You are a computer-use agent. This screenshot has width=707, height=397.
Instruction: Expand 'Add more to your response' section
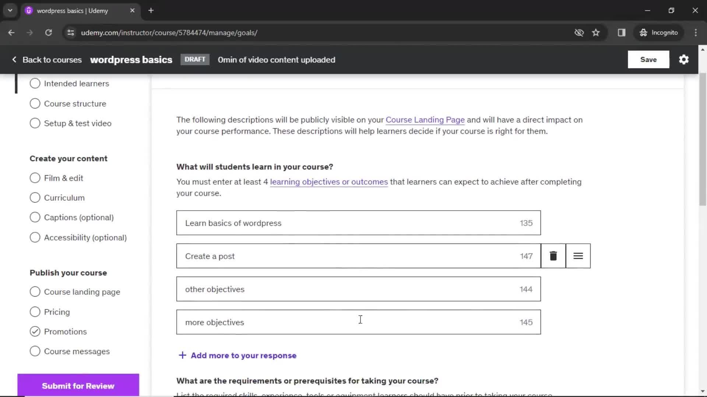(x=238, y=355)
